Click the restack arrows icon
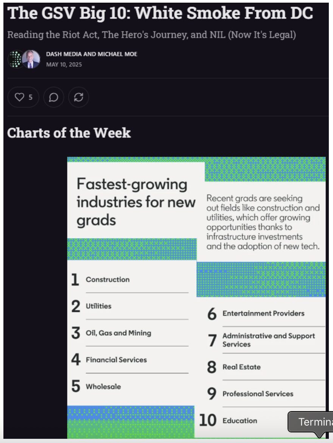The width and height of the screenshot is (333, 443). pos(78,97)
